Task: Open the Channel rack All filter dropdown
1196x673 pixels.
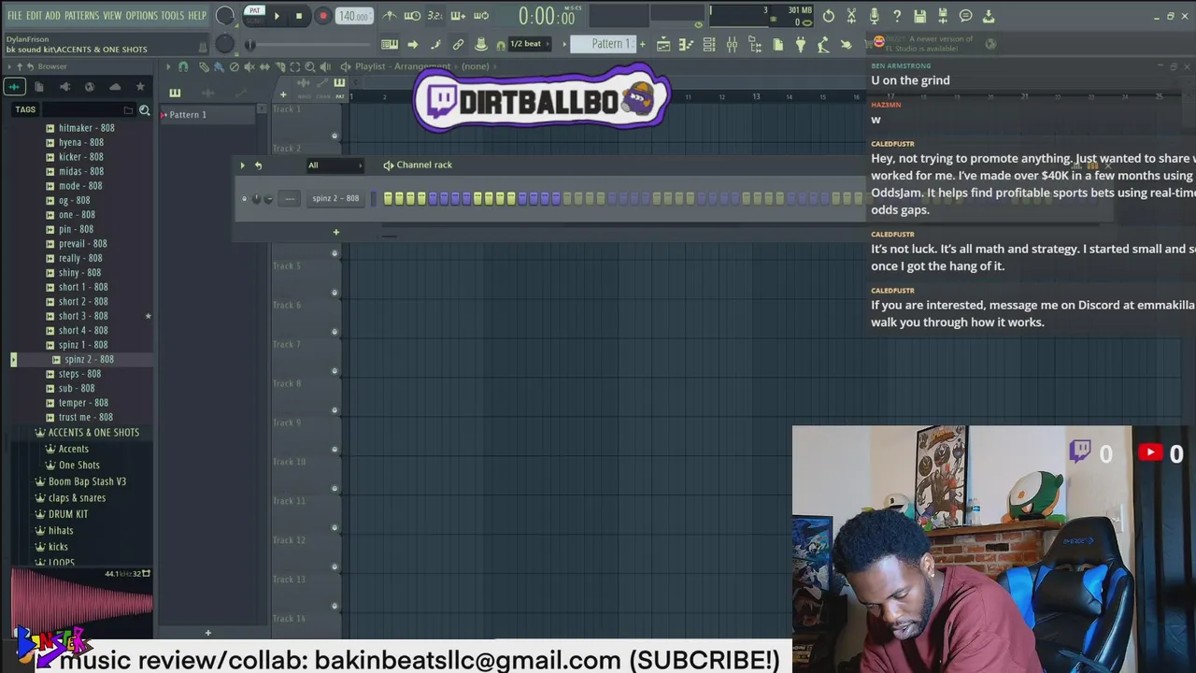Action: click(334, 165)
